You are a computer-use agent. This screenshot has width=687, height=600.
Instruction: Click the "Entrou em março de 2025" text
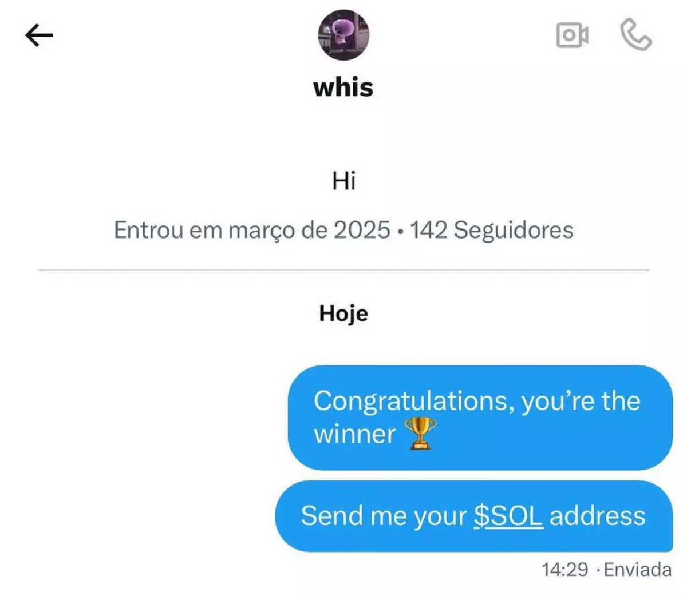tap(252, 230)
